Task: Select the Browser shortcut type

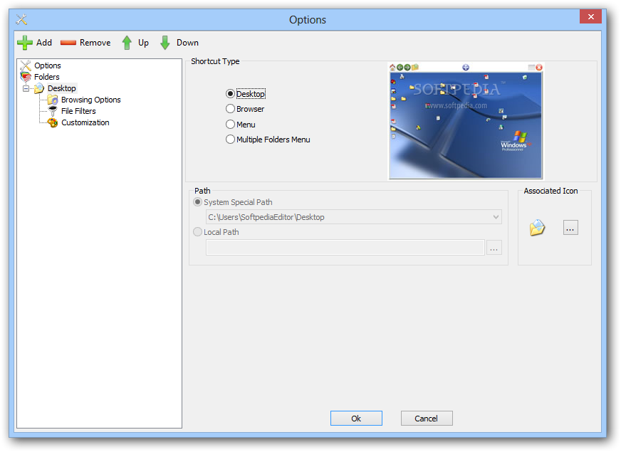Action: [x=230, y=109]
